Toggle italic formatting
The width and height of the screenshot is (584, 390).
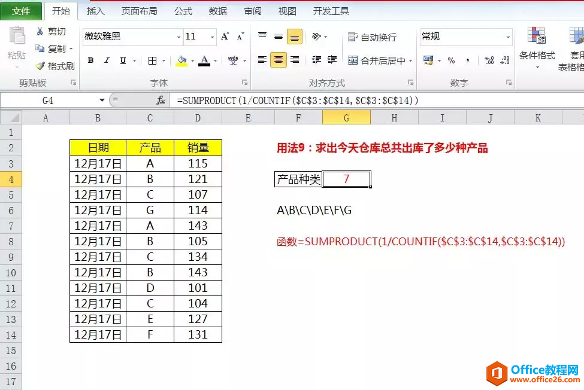click(107, 60)
